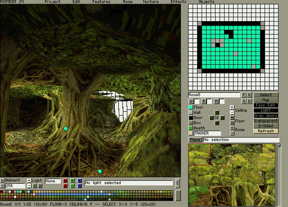Choose the Wall tile type swatch
This screenshot has width=288, height=207.
(x=191, y=112)
